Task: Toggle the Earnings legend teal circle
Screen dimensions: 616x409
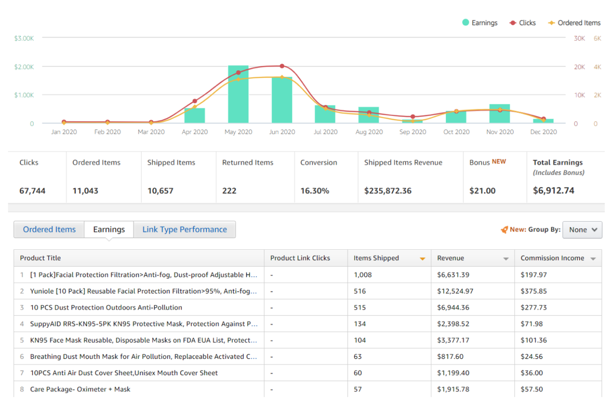Action: pyautogui.click(x=465, y=23)
